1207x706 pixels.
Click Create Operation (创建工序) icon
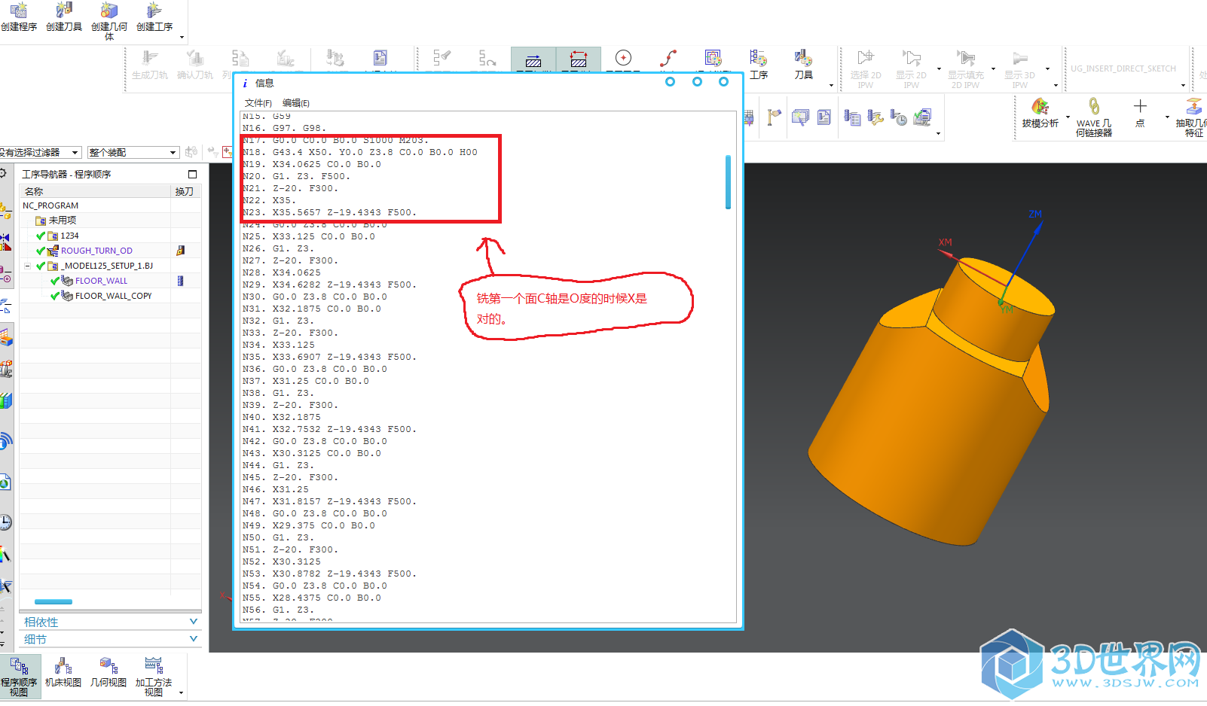point(154,11)
